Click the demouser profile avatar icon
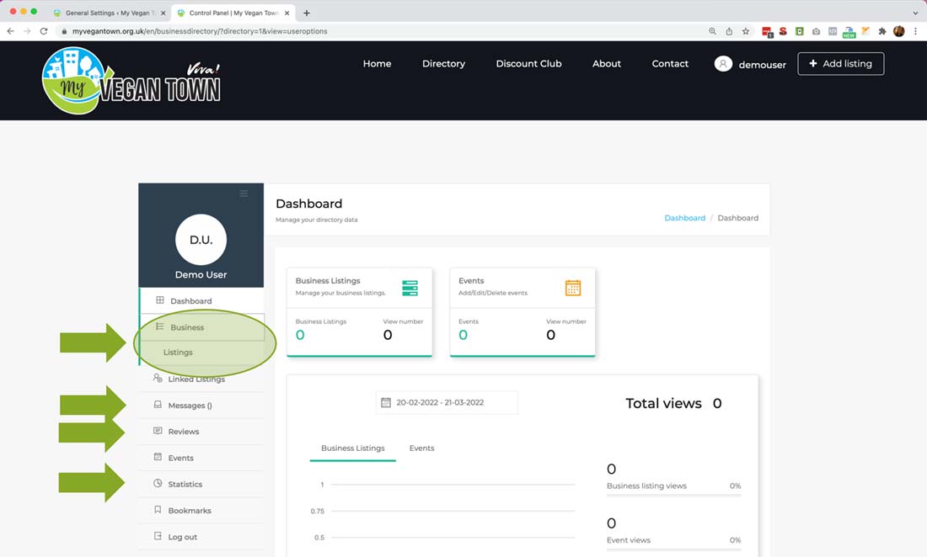The width and height of the screenshot is (927, 557). point(723,64)
